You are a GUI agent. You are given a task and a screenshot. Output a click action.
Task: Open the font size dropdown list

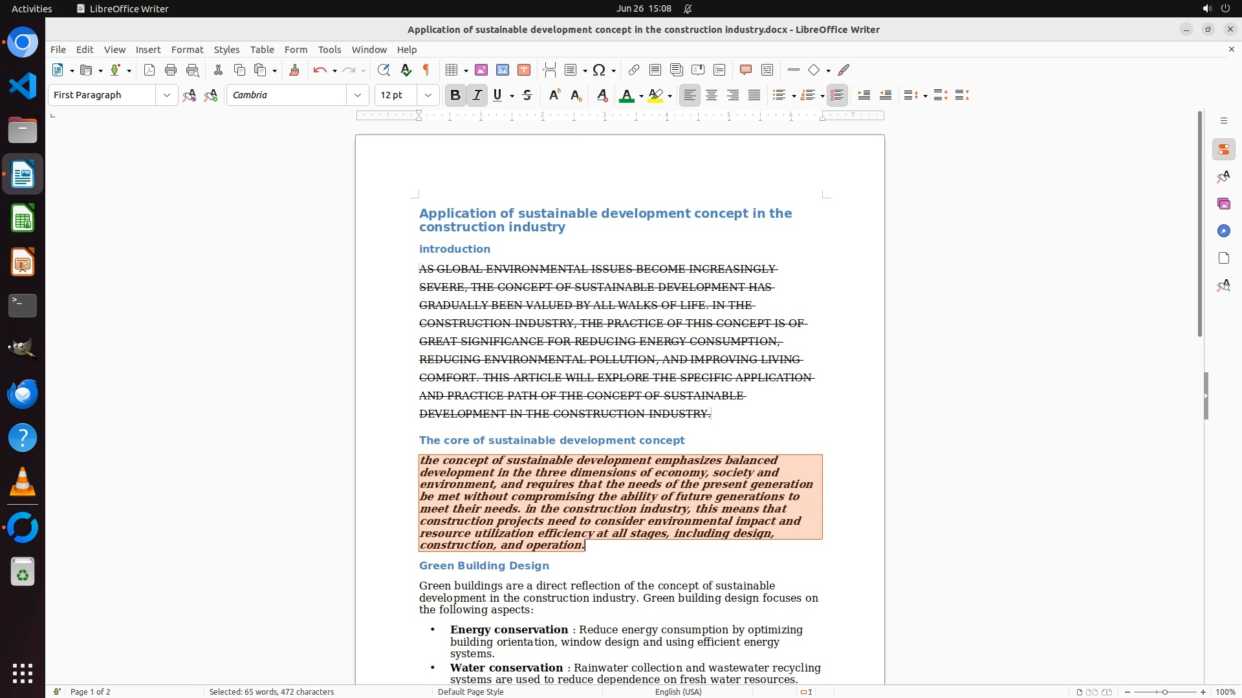click(x=428, y=96)
